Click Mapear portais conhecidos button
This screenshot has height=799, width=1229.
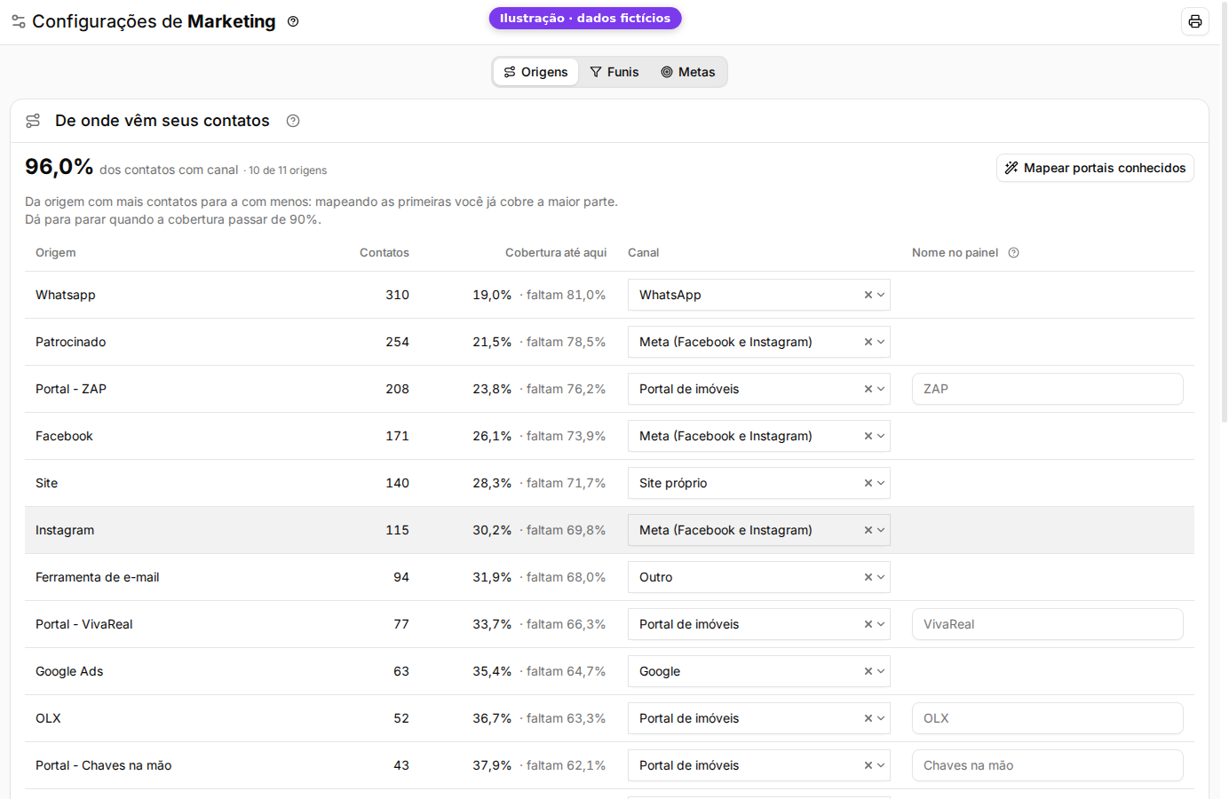click(x=1095, y=168)
